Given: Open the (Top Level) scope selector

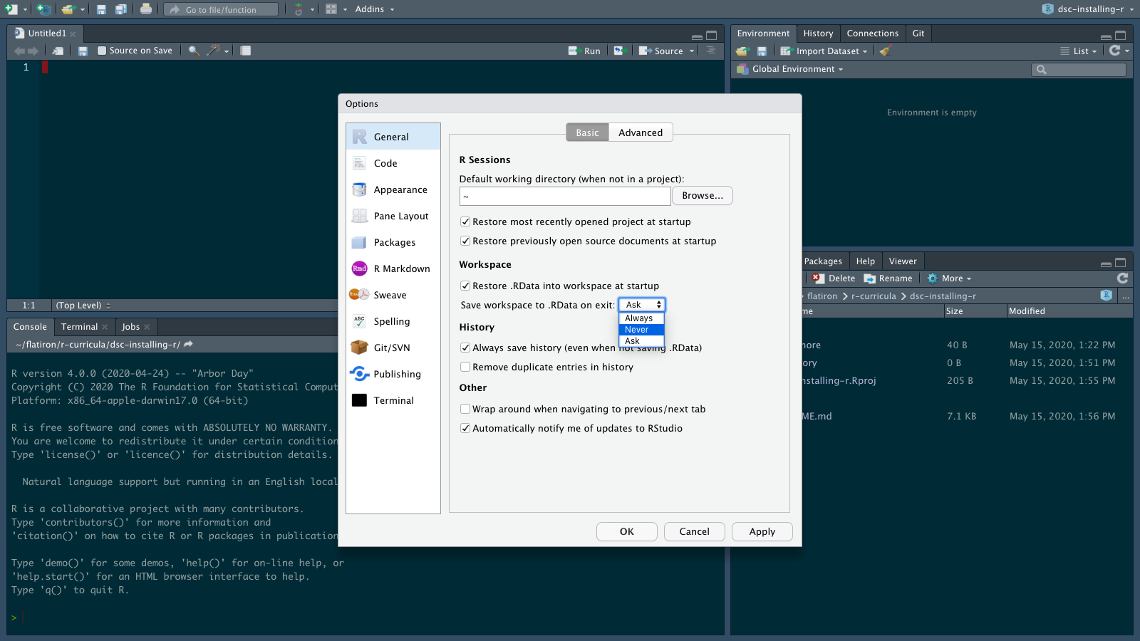Looking at the screenshot, I should click(83, 306).
